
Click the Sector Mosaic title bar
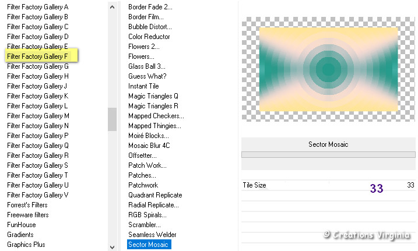328,144
